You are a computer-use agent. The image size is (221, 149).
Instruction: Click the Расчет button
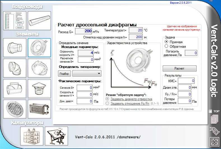click(180, 68)
